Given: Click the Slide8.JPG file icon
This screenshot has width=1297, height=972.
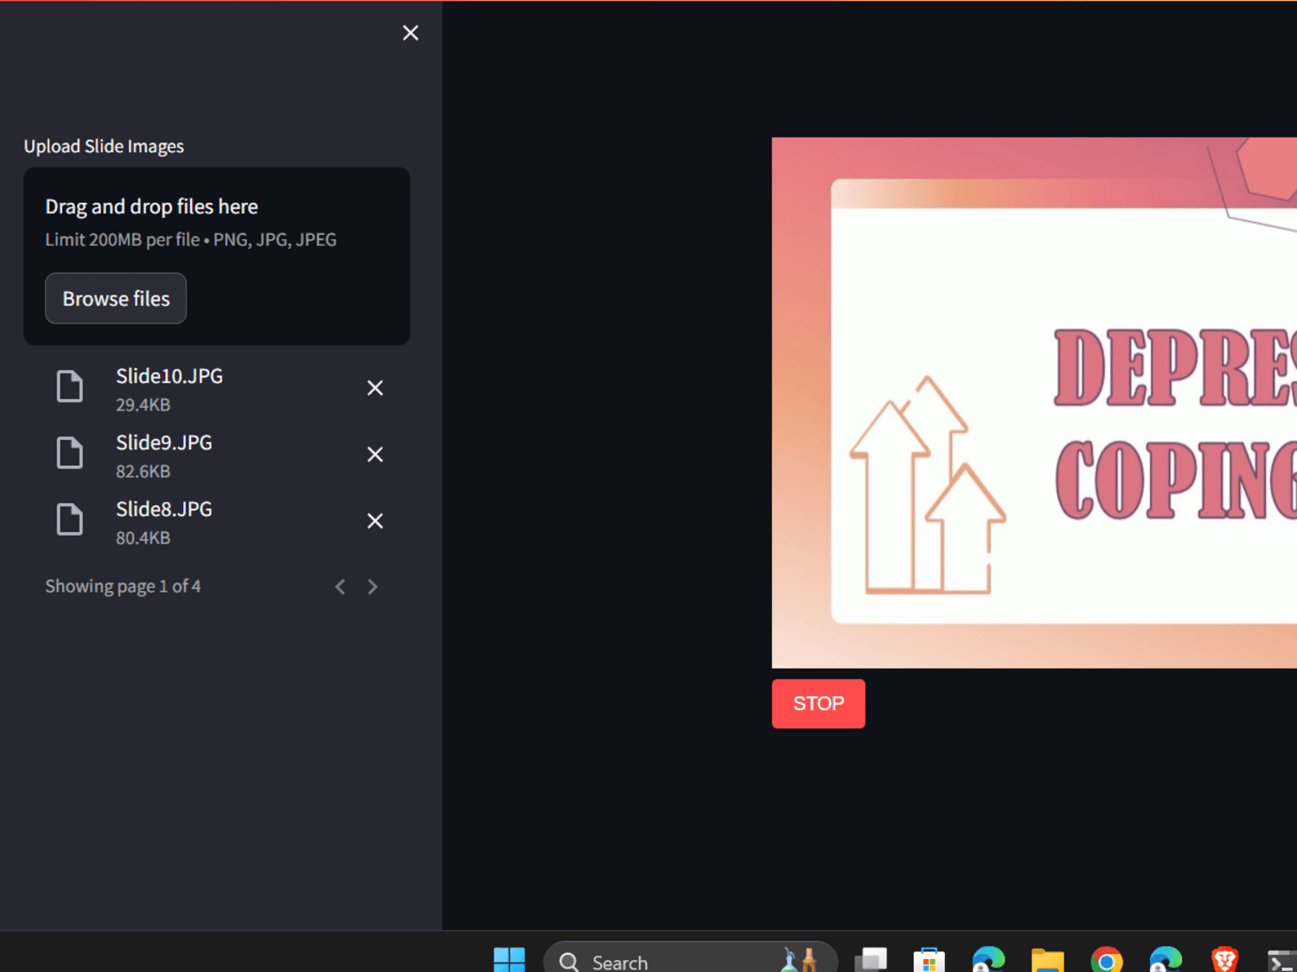Looking at the screenshot, I should click(x=70, y=519).
